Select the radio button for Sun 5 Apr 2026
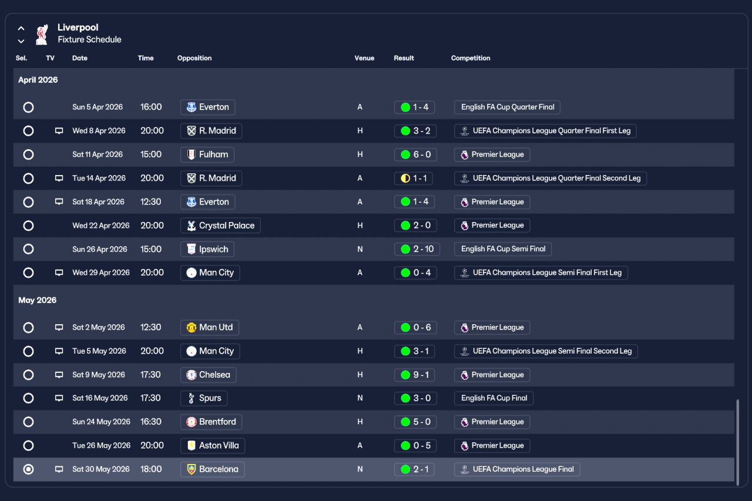The height and width of the screenshot is (501, 752). (x=28, y=107)
